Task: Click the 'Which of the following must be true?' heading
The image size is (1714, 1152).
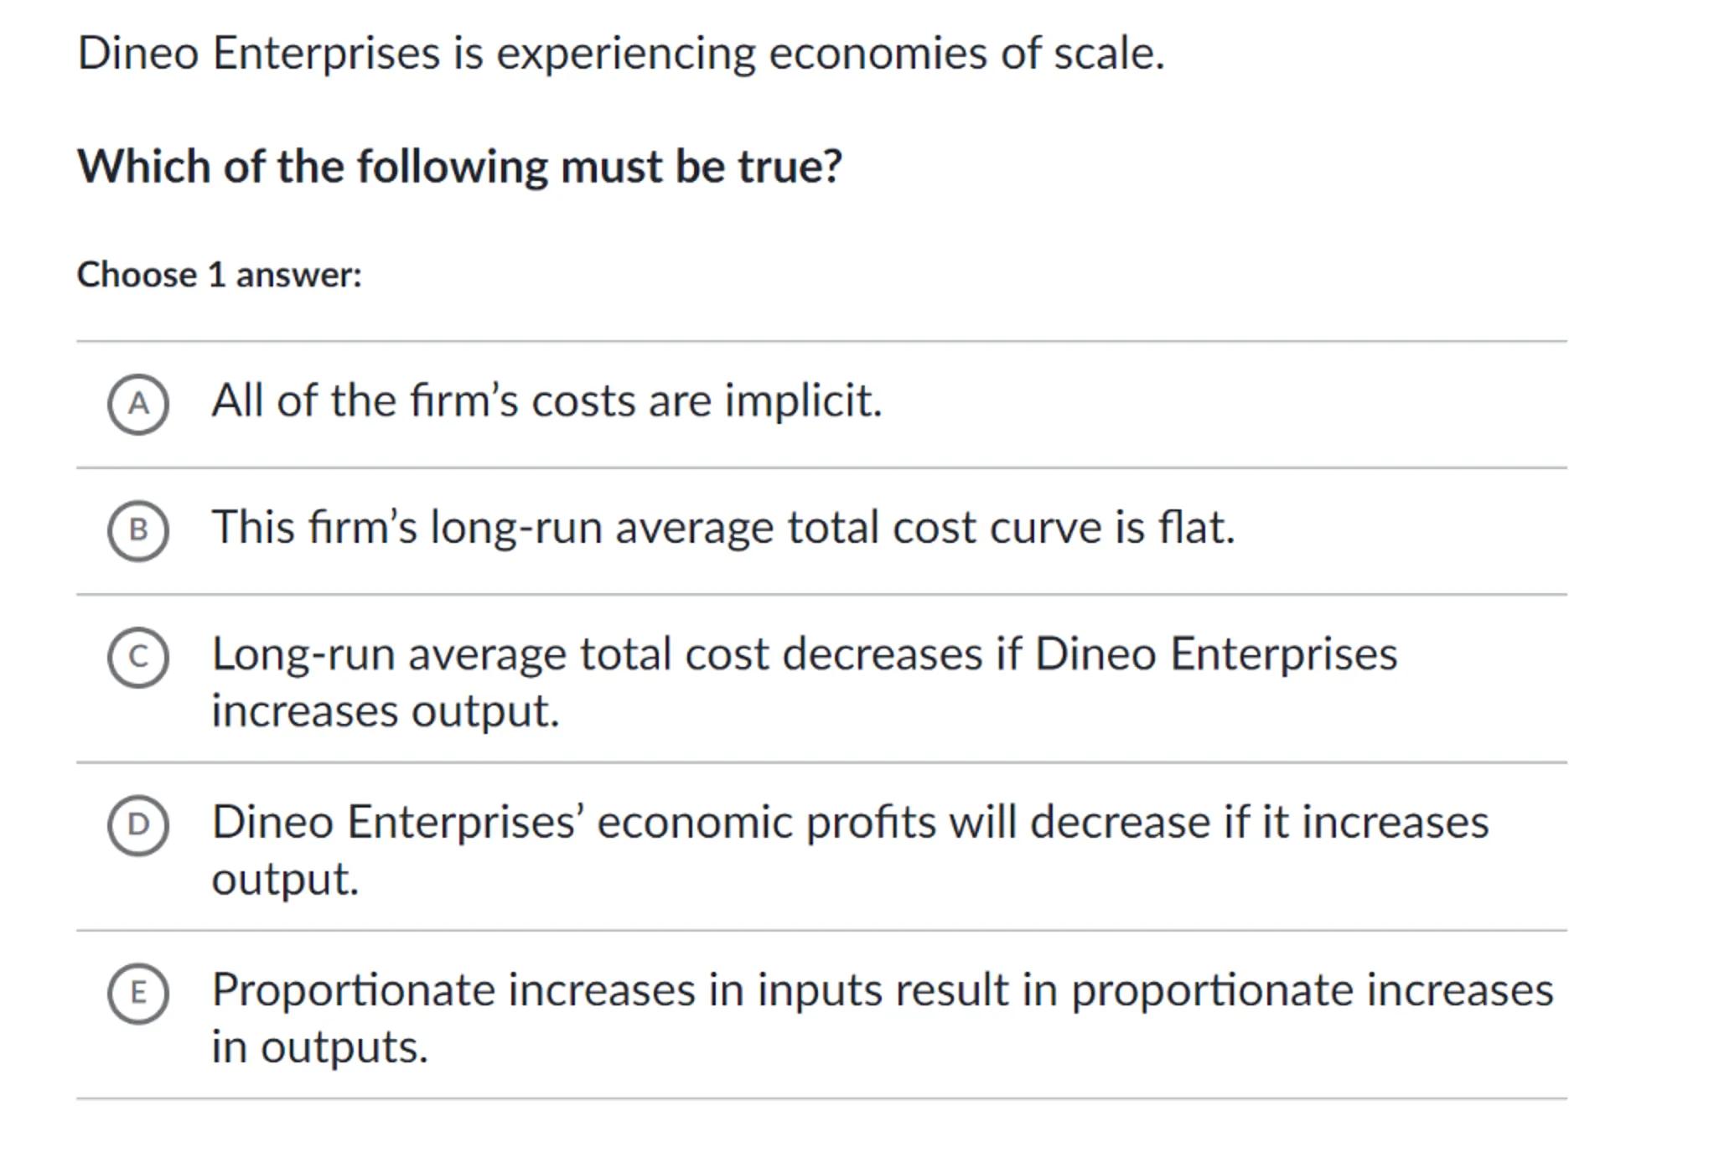Action: (x=459, y=167)
